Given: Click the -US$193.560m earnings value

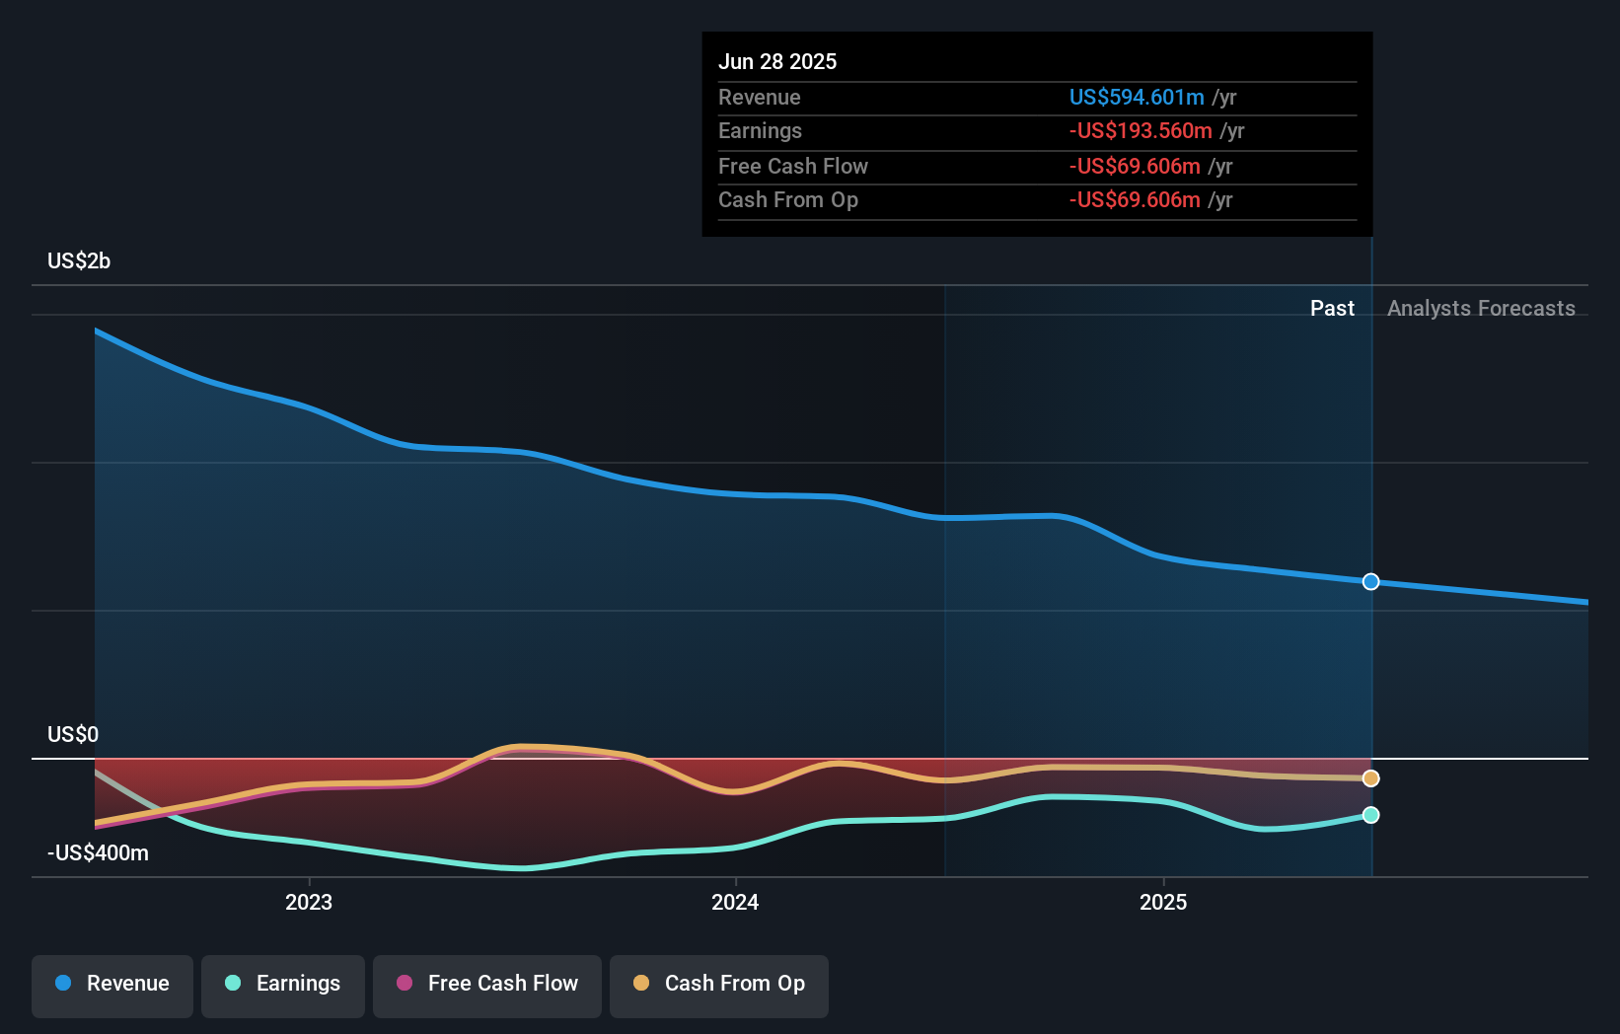Looking at the screenshot, I should (x=1141, y=130).
